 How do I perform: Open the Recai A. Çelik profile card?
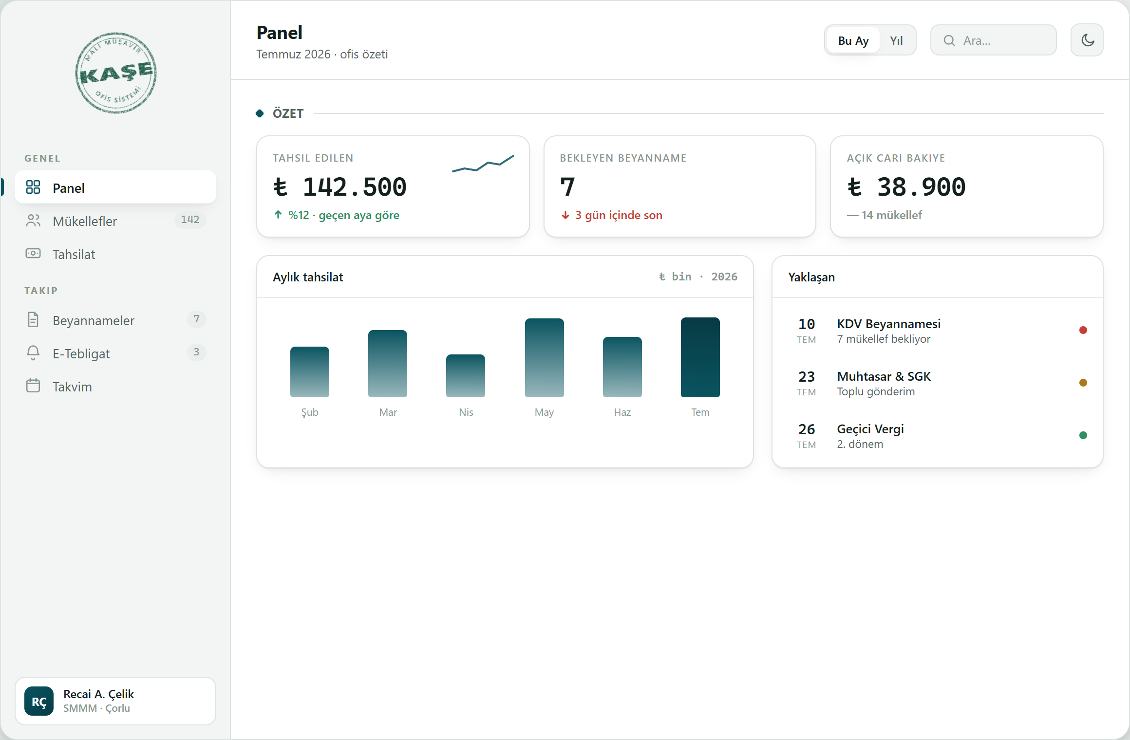pos(115,701)
